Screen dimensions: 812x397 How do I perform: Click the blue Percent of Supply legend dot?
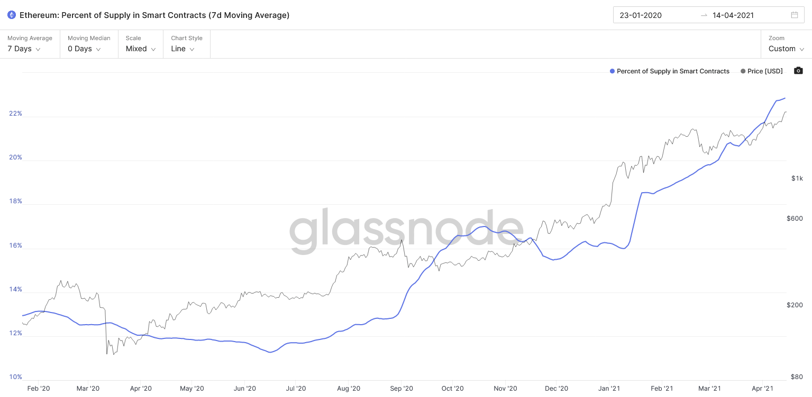(x=612, y=71)
